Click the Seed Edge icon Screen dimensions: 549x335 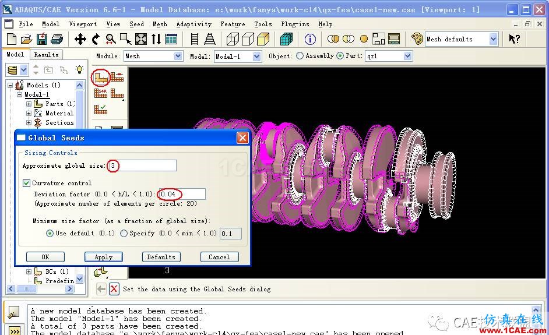[x=117, y=77]
